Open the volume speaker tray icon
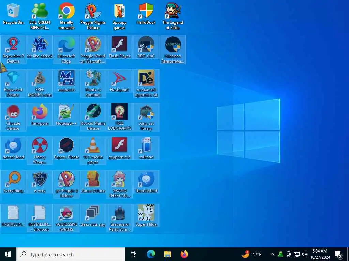 coord(305,254)
